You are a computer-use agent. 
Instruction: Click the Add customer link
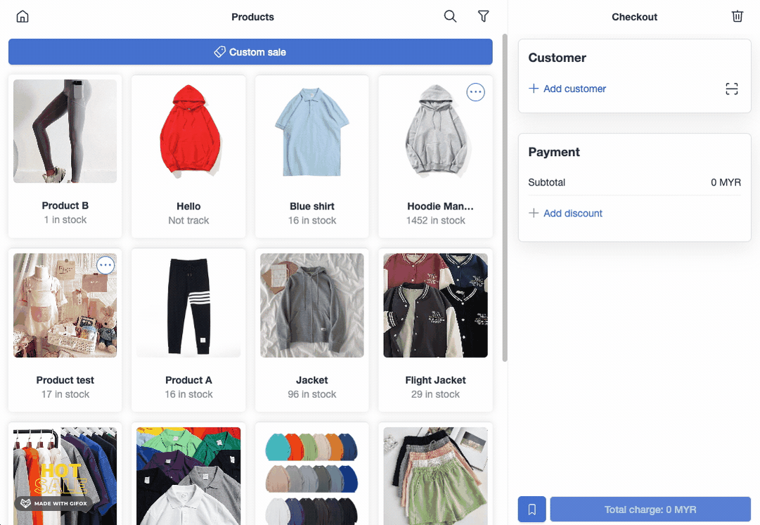[x=574, y=89]
